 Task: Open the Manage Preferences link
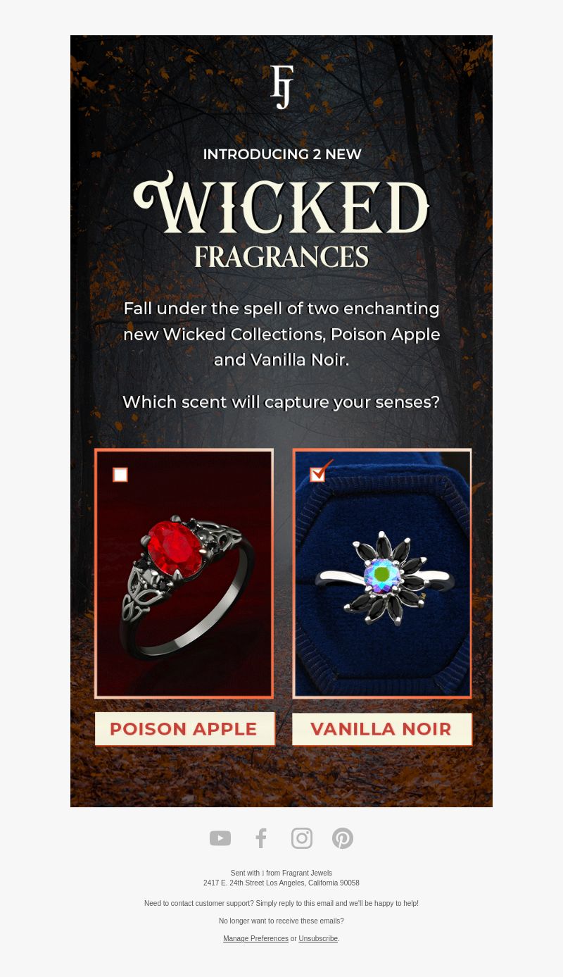tap(255, 939)
